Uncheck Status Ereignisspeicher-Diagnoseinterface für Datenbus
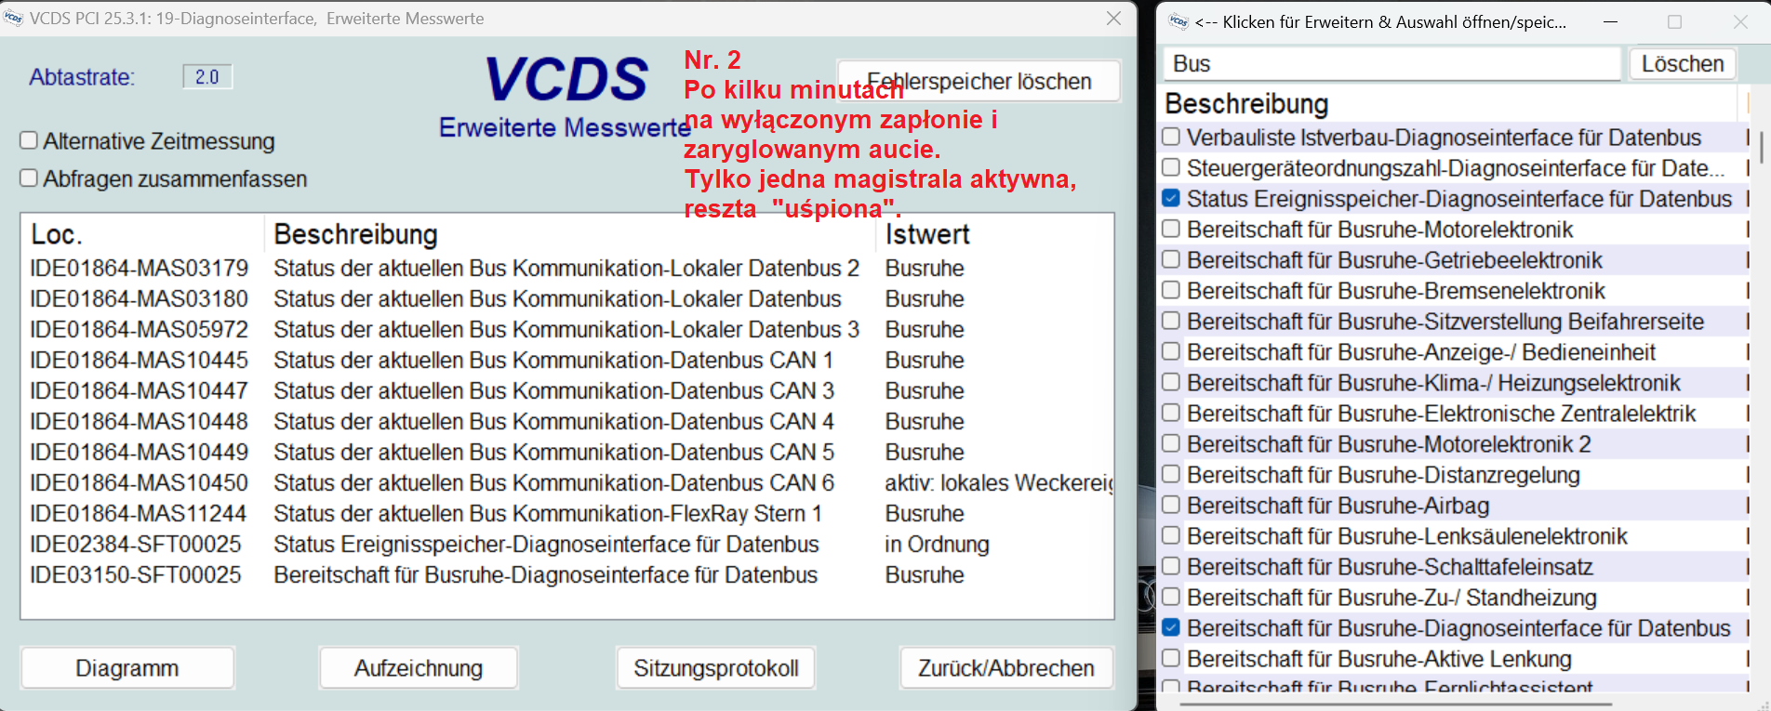The width and height of the screenshot is (1771, 711). click(x=1171, y=198)
